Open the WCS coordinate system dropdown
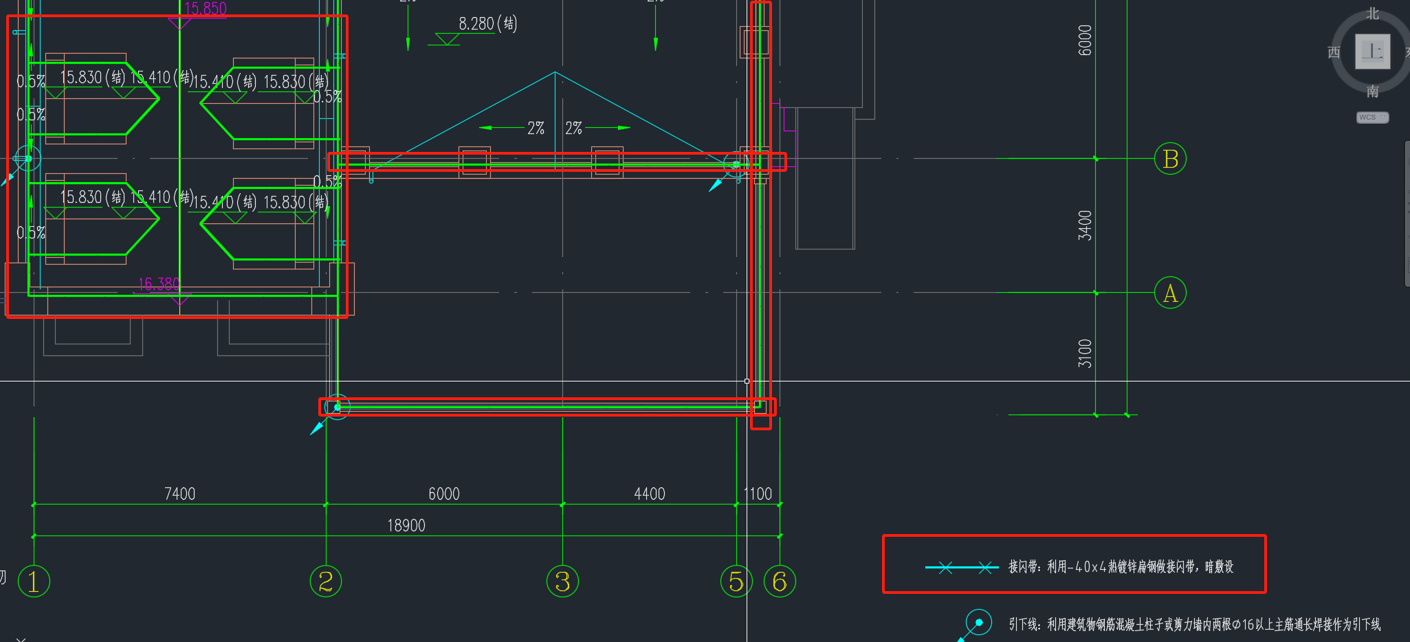1410x642 pixels. pos(1372,118)
